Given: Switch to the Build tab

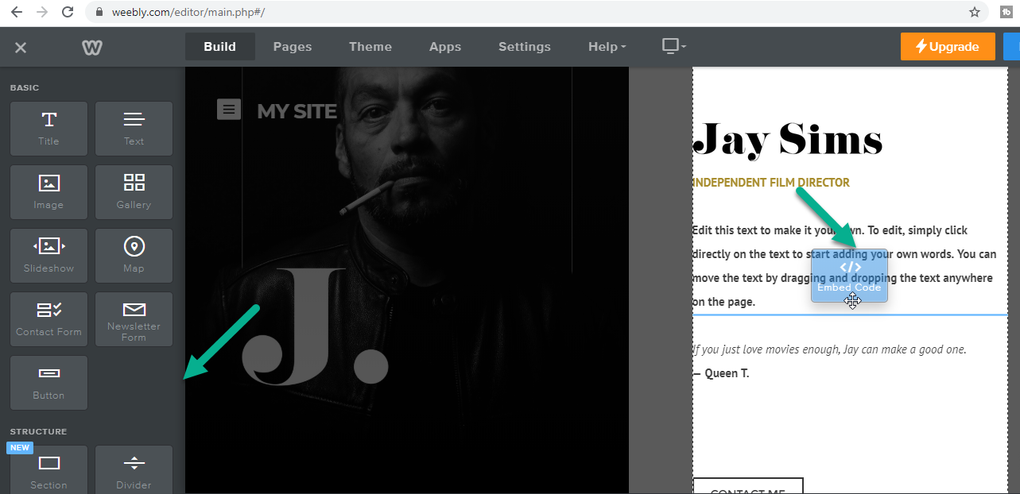Looking at the screenshot, I should point(220,47).
